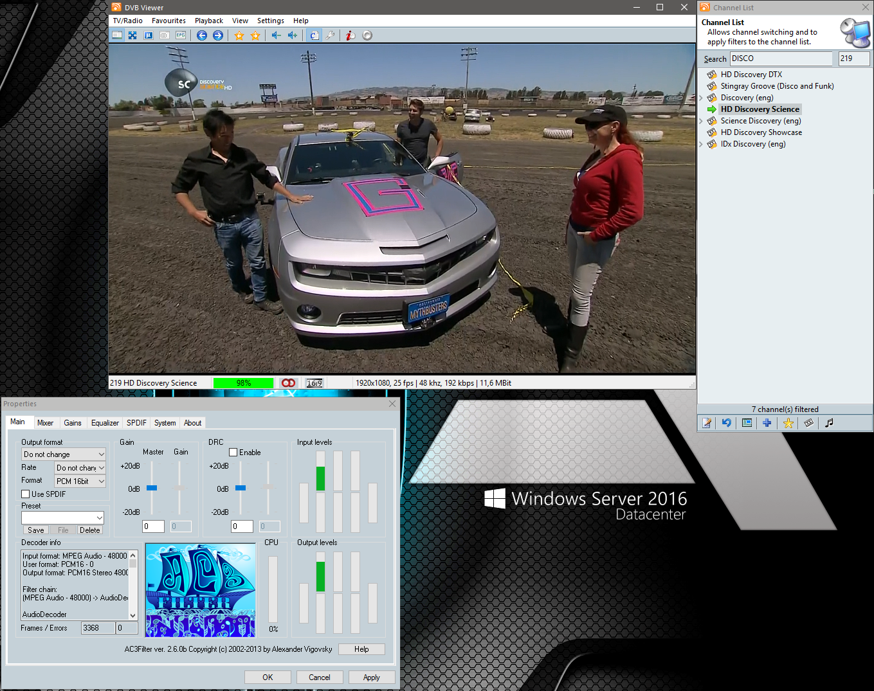Switch to the Equalizer tab

[x=105, y=423]
